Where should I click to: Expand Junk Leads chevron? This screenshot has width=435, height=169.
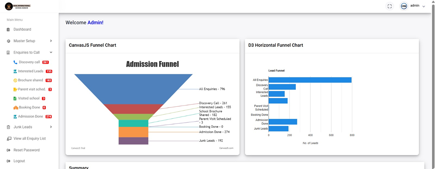coord(51,127)
